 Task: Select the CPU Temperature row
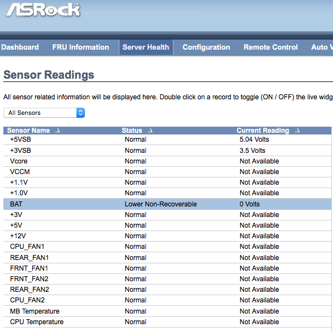[167, 322]
